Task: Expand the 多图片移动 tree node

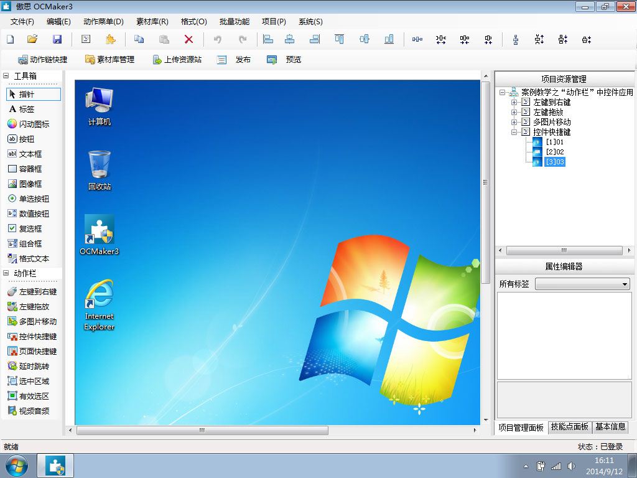Action: click(x=514, y=122)
